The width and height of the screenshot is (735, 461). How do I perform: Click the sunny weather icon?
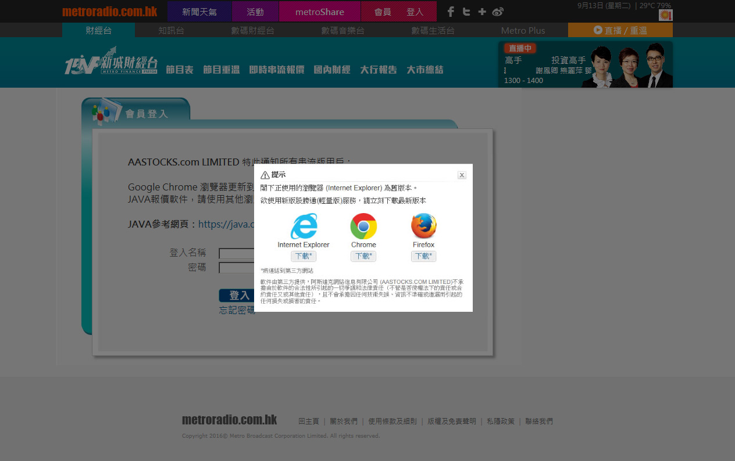click(665, 15)
